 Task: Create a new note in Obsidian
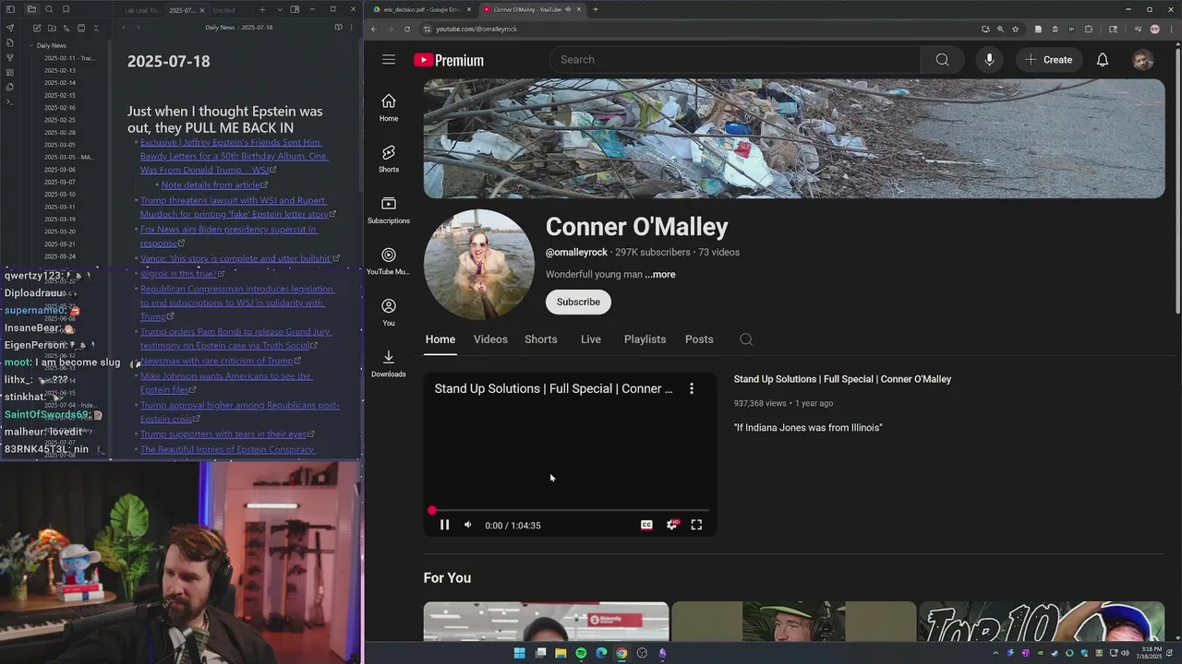tap(37, 28)
